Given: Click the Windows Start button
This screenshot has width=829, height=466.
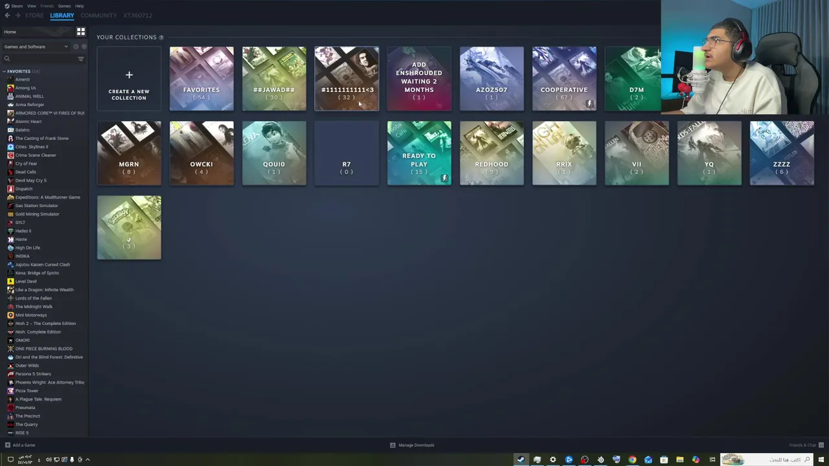Looking at the screenshot, I should [821, 460].
